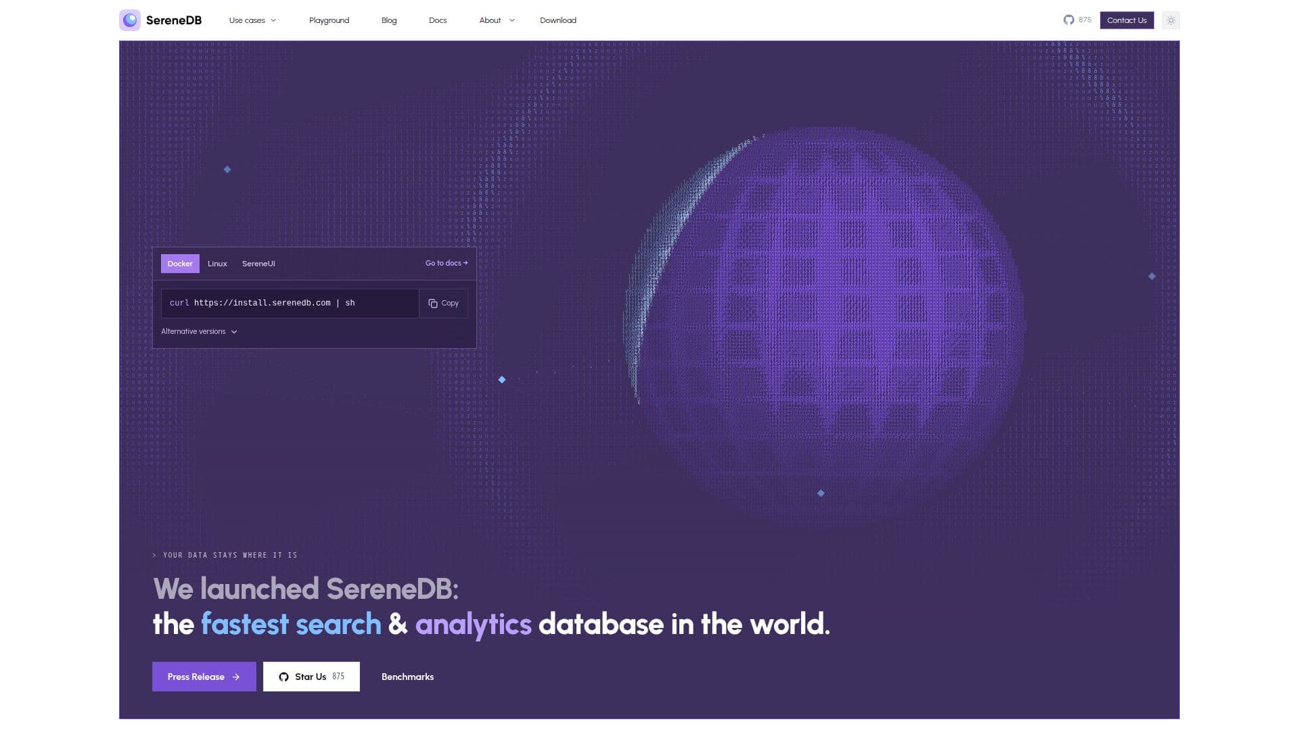The height and width of the screenshot is (730, 1299).
Task: Open the Press Release button
Action: 204,677
